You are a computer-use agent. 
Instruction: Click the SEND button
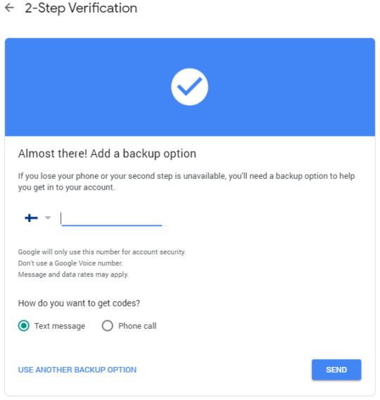point(336,370)
